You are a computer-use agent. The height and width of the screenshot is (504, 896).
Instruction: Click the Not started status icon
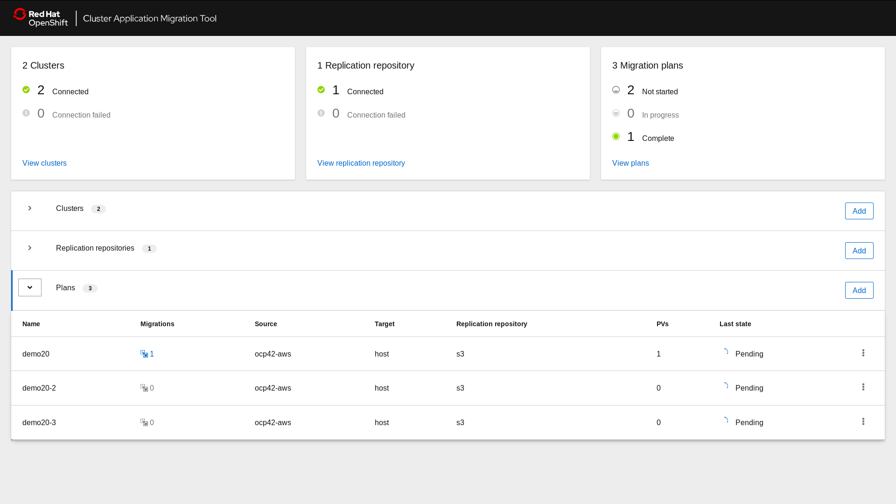coord(616,90)
